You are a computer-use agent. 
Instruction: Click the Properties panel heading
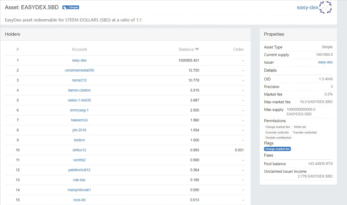[x=274, y=34]
